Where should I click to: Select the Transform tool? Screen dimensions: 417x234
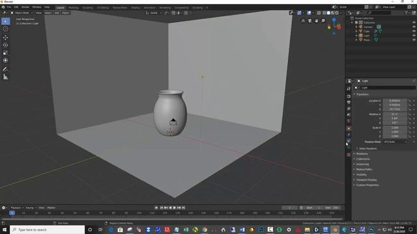(5, 60)
